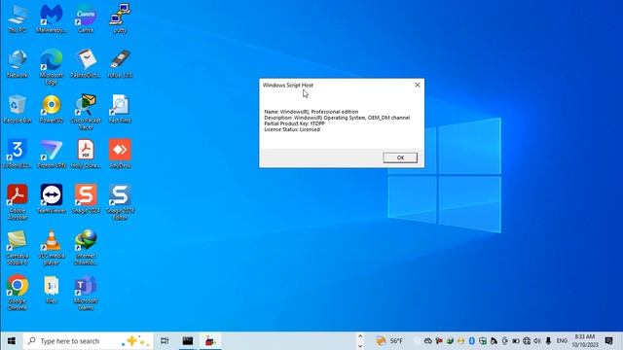Select the Malwarebytes desktop shortcut
623x350 pixels.
tap(52, 19)
